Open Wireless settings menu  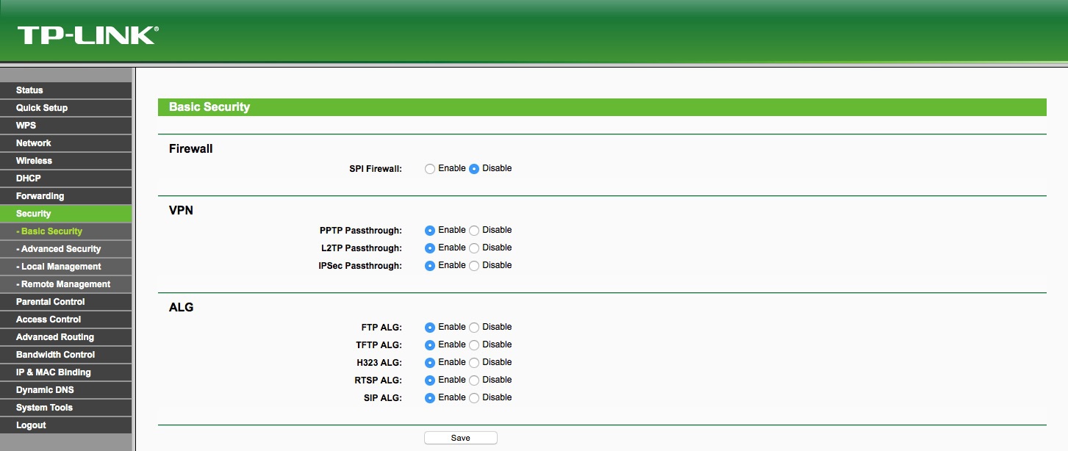click(34, 161)
